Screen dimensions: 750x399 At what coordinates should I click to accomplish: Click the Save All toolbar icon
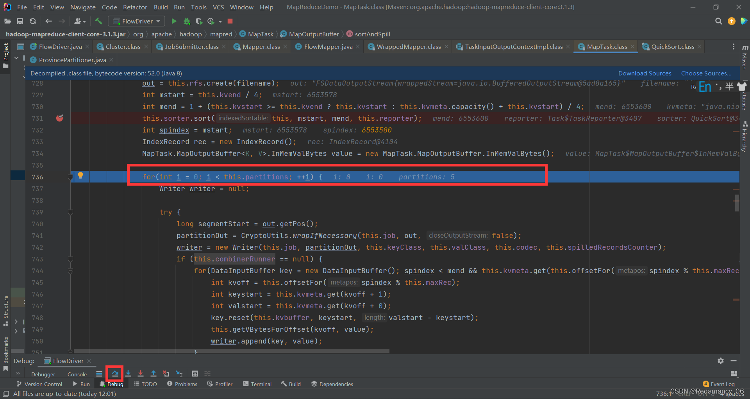(x=20, y=21)
